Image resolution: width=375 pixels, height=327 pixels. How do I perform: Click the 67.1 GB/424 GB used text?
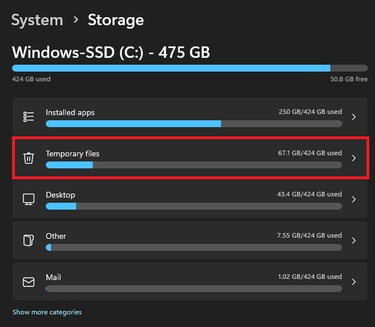[x=310, y=153]
